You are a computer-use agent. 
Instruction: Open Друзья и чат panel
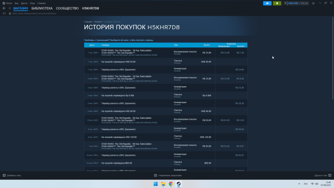tap(323, 175)
